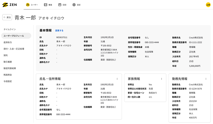Click the 山田 user avatar
The image size is (213, 124).
pyautogui.click(x=208, y=5)
